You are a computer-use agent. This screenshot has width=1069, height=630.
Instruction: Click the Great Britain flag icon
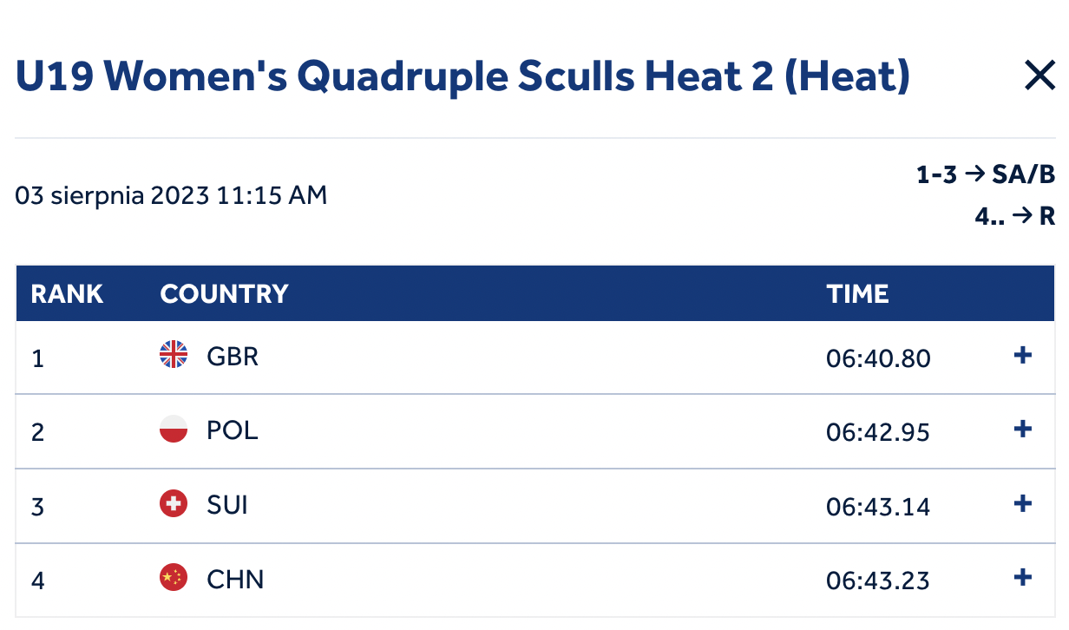pos(174,355)
